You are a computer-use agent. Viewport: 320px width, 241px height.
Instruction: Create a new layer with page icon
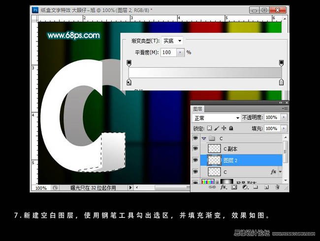pyautogui.click(x=266, y=187)
